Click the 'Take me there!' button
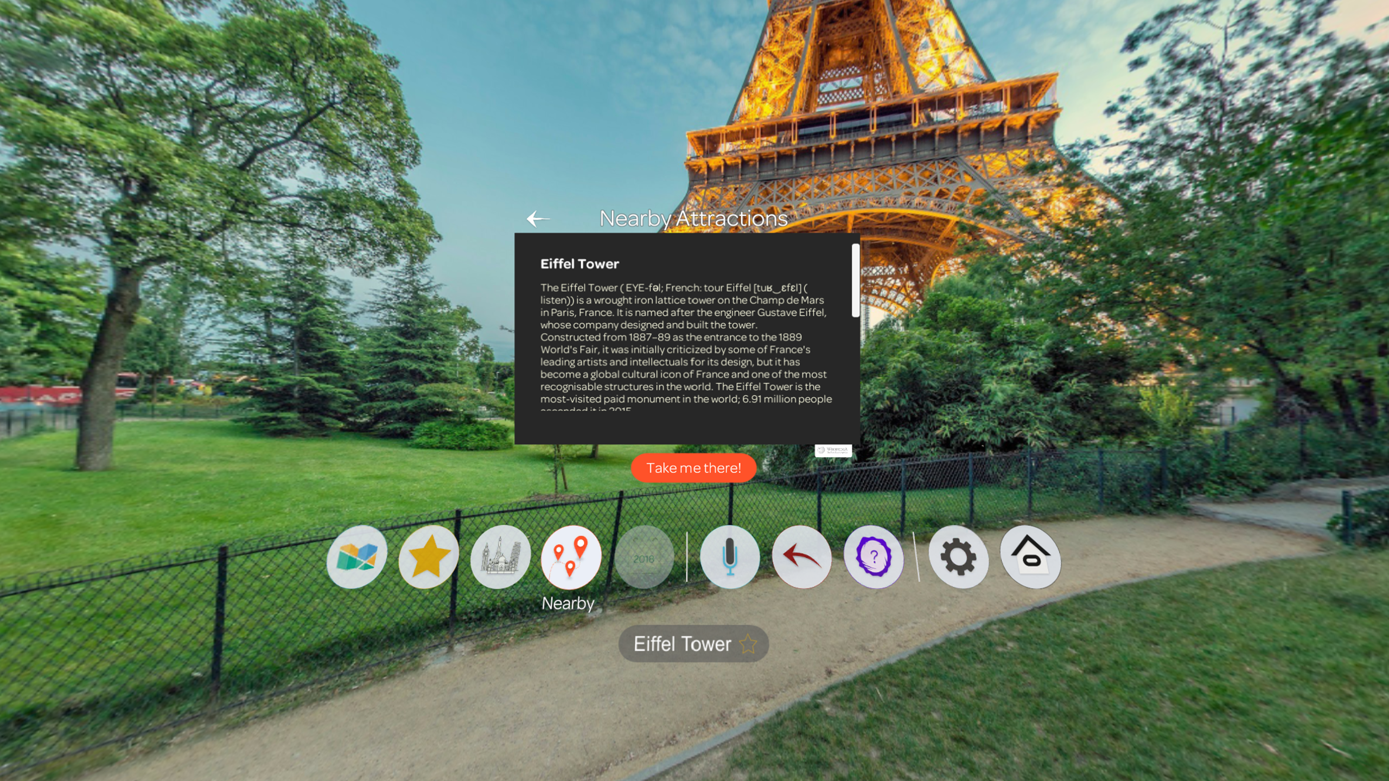Viewport: 1389px width, 781px height. tap(693, 468)
